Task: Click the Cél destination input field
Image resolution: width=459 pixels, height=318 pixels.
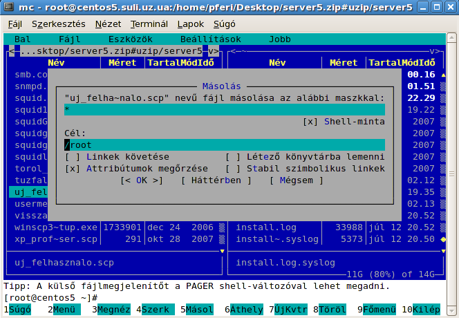Action: coord(223,144)
